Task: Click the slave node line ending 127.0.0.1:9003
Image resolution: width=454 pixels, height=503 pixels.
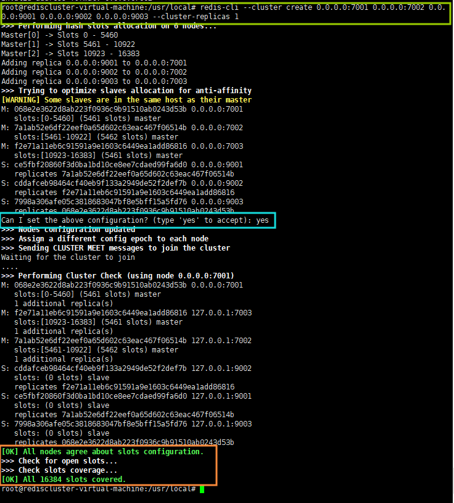Action: (126, 424)
